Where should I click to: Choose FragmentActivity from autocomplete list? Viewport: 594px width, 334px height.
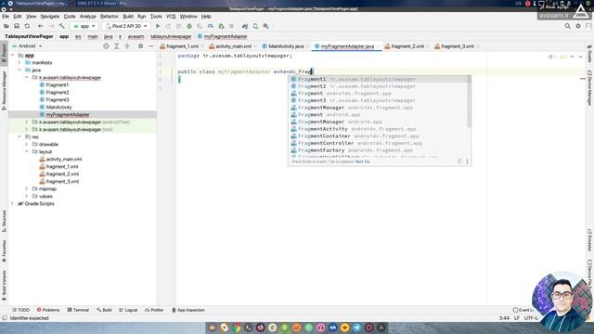pos(379,129)
